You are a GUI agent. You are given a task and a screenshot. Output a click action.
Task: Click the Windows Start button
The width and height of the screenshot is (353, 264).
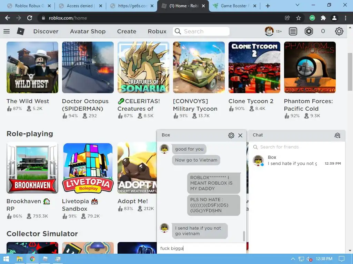point(6,259)
